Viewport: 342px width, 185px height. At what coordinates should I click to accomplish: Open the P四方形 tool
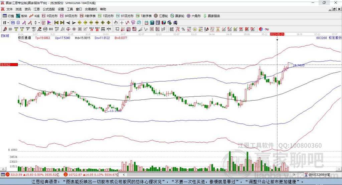pyautogui.click(x=50, y=16)
